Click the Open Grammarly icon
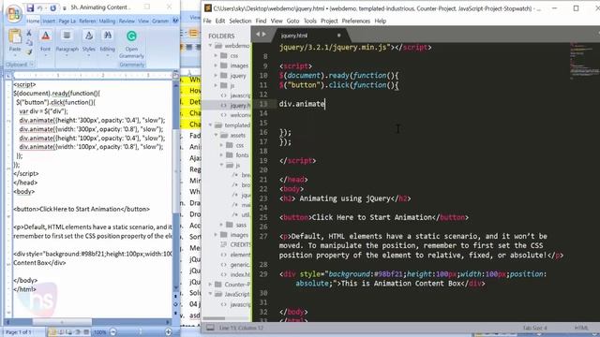 click(x=131, y=37)
